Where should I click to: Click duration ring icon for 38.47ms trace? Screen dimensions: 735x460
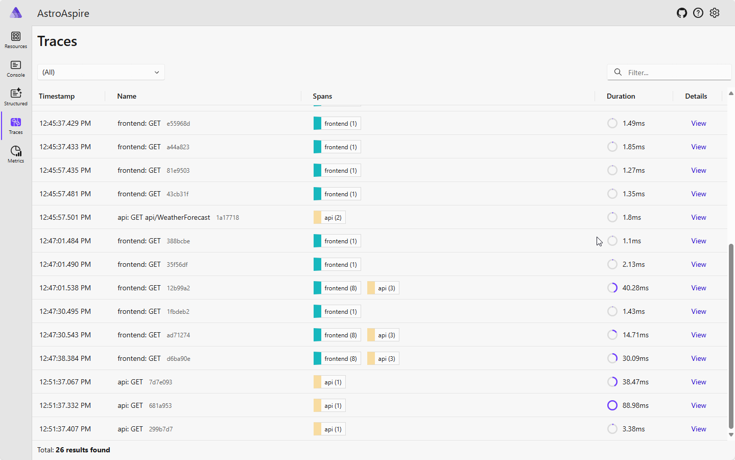(612, 382)
